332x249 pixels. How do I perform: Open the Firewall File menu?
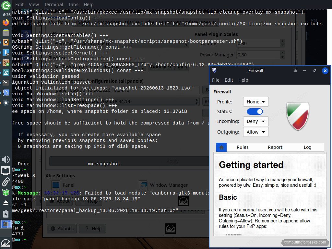click(x=216, y=80)
